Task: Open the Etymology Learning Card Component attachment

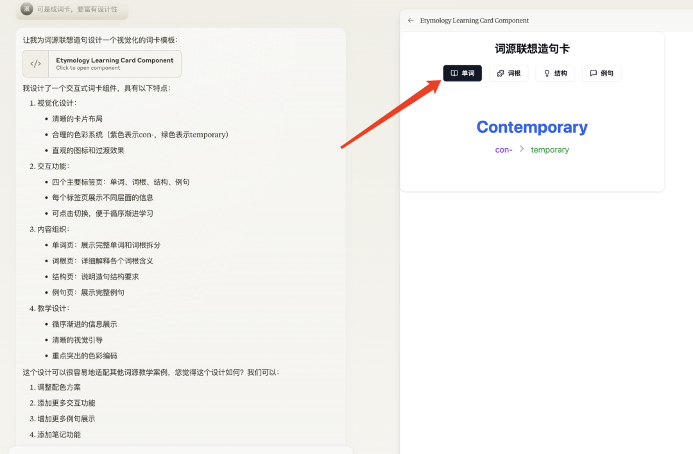Action: point(102,63)
